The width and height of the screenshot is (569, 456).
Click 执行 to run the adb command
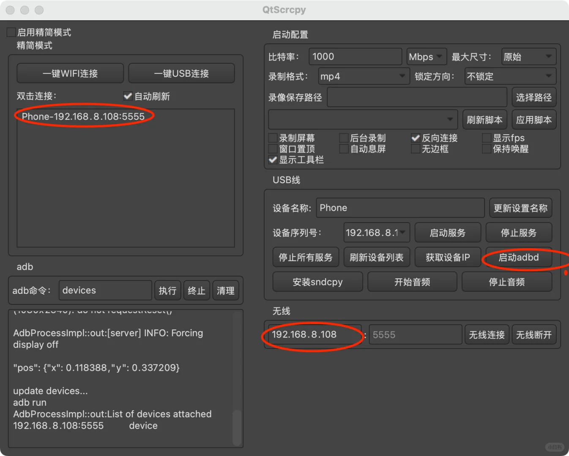click(167, 290)
